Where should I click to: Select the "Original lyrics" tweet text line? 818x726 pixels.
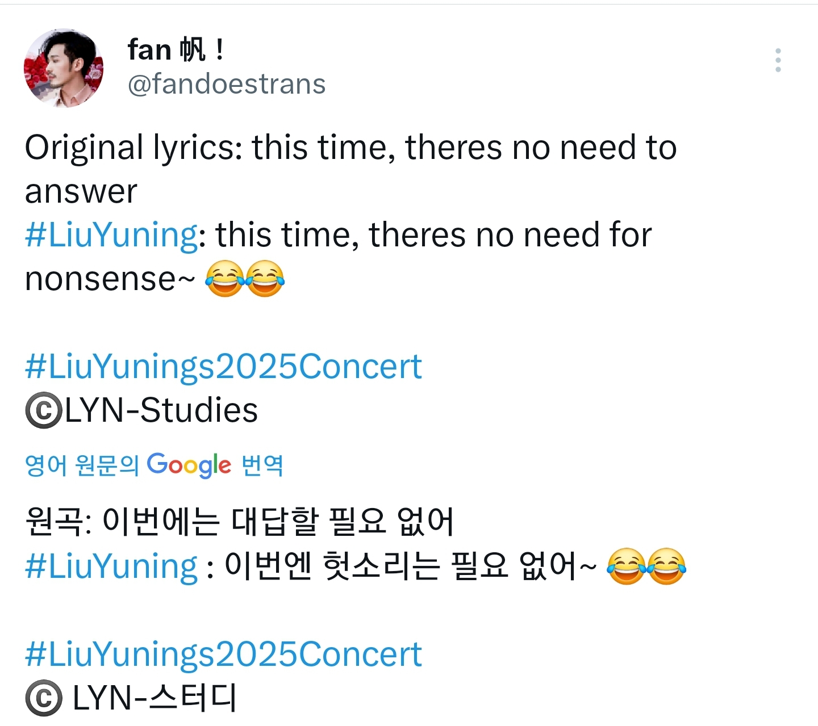coord(350,148)
